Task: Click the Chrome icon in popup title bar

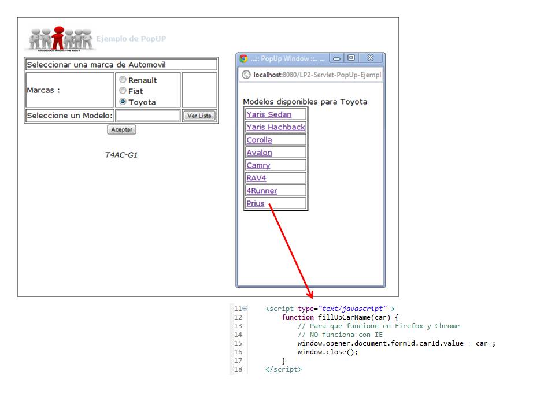Action: pyautogui.click(x=243, y=58)
